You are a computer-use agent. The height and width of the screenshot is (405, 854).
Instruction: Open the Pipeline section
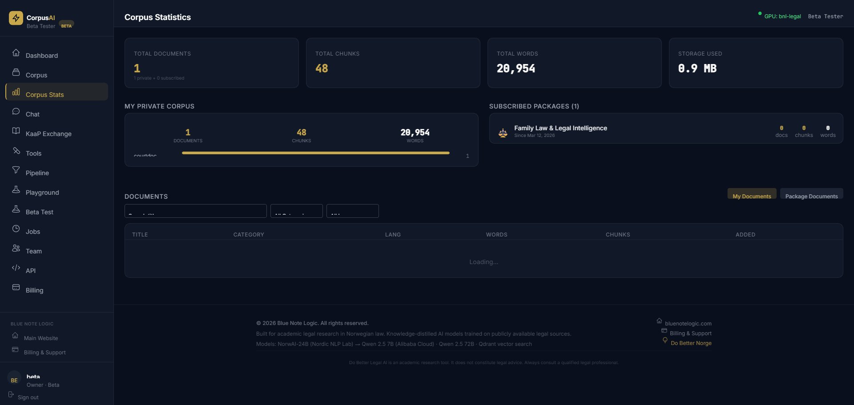click(x=37, y=172)
